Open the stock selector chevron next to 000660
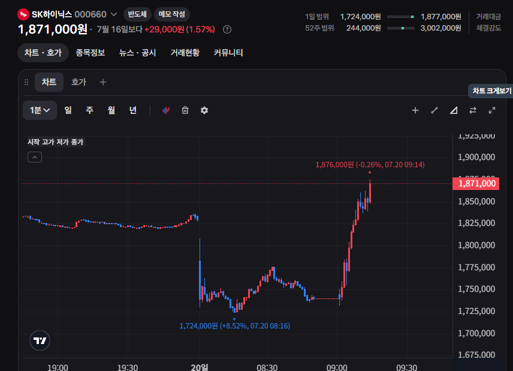The height and width of the screenshot is (371, 513). 114,14
